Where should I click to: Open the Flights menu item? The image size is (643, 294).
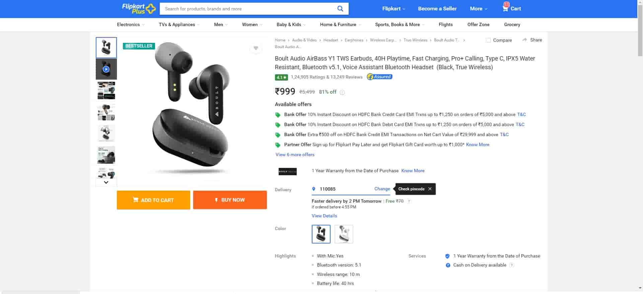[445, 25]
